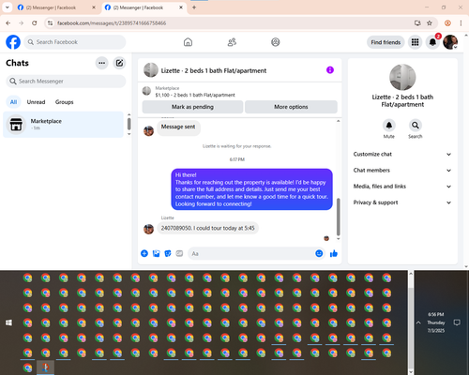
Task: Click the More options button
Action: click(291, 107)
